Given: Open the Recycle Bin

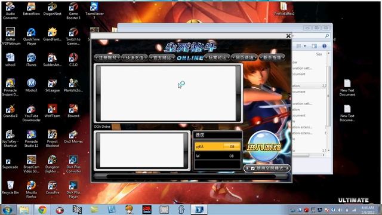Looking at the screenshot, I should pos(10,188).
